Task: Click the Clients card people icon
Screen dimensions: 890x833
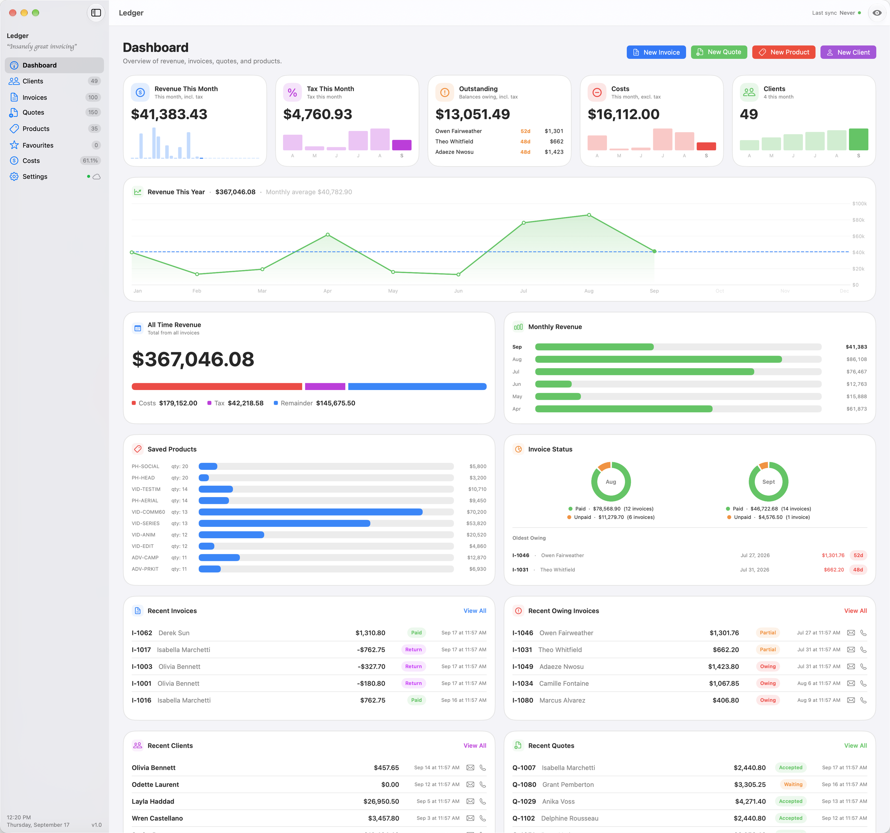Action: (x=749, y=93)
